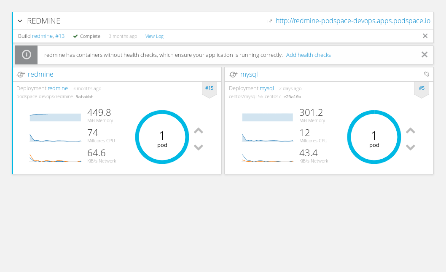
Task: Select the 301.2 MiB Memory value
Action: click(x=311, y=112)
